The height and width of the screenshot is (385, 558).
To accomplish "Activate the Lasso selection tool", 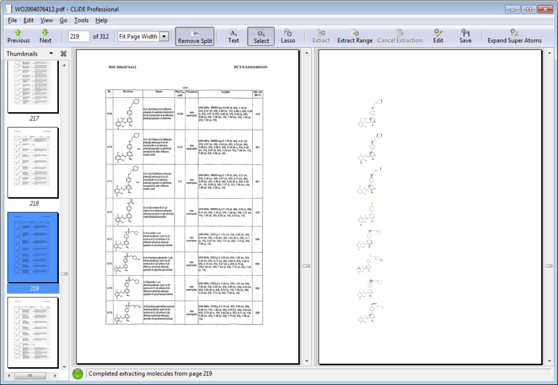I will coord(288,36).
